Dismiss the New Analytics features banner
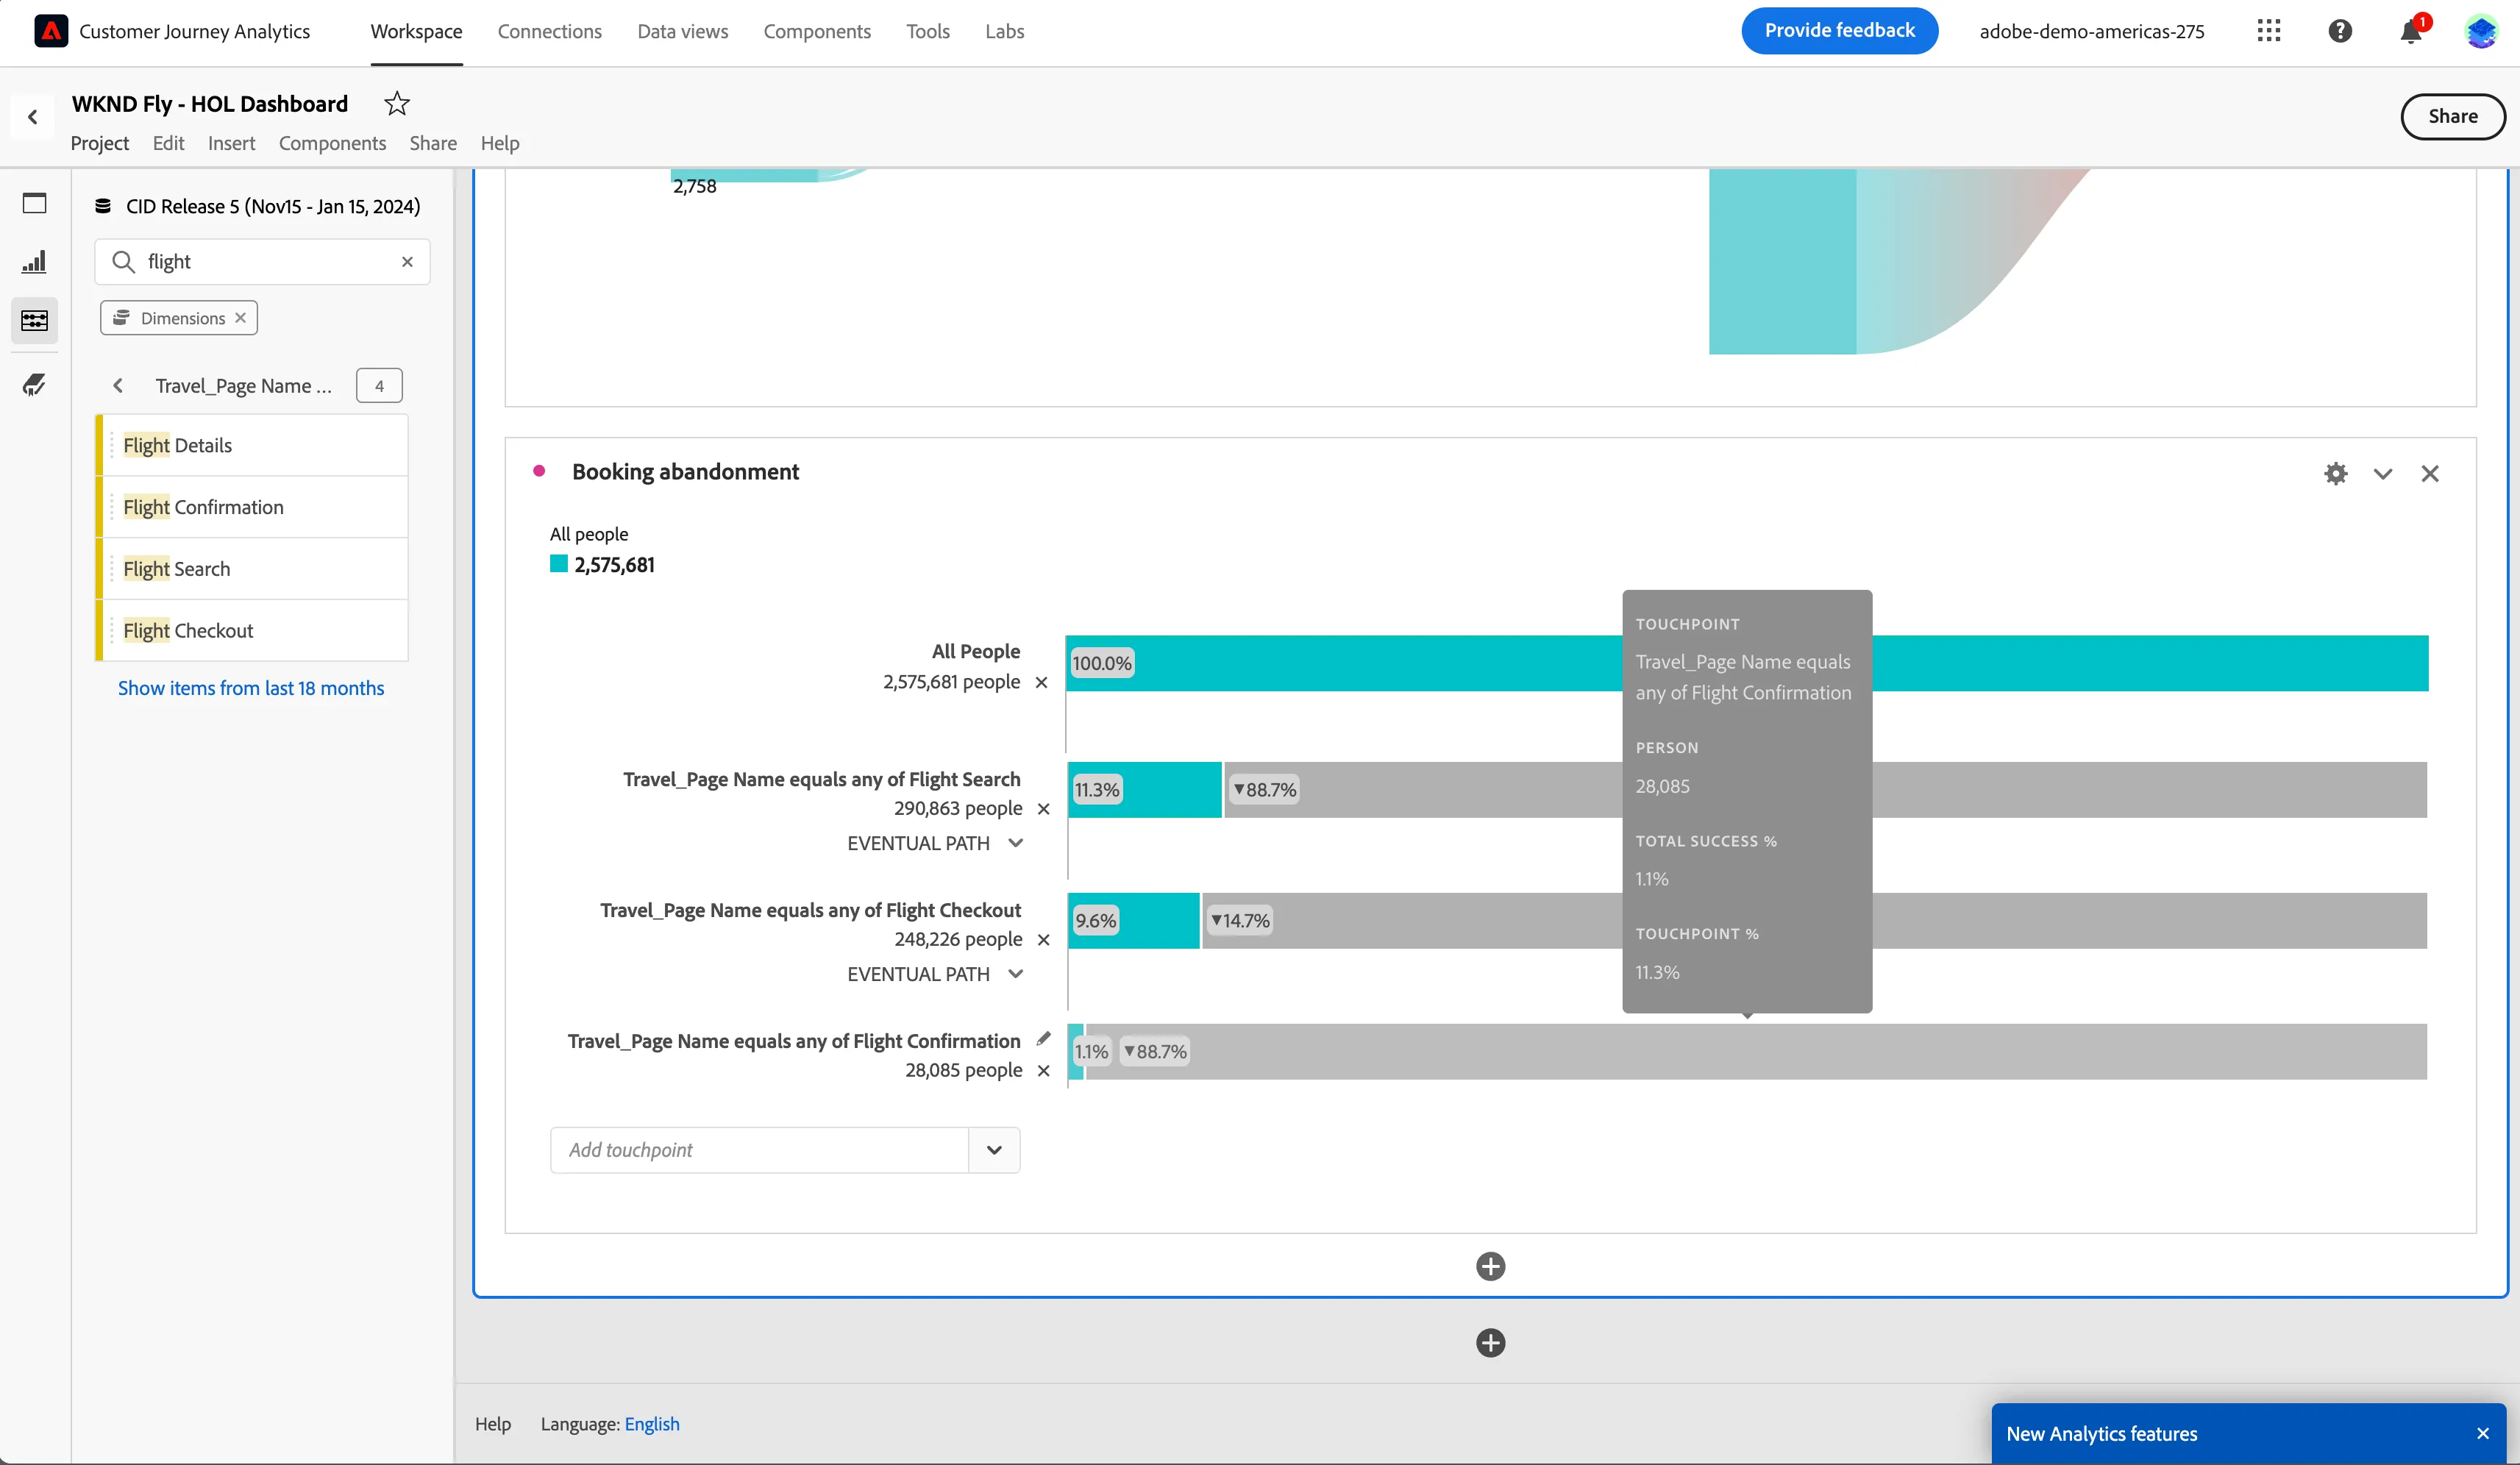This screenshot has height=1465, width=2520. click(x=2483, y=1433)
